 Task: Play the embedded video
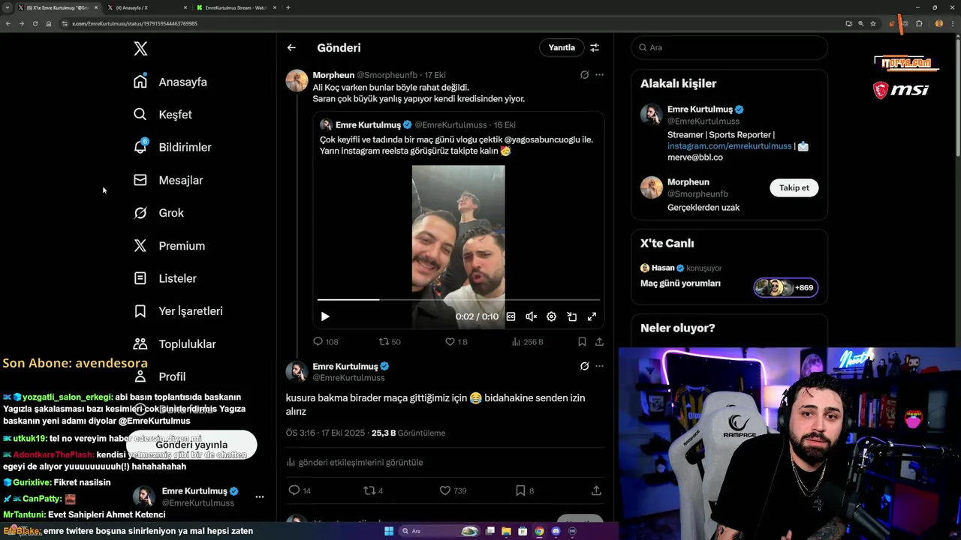[x=325, y=316]
